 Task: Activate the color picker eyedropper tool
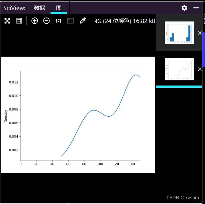(x=83, y=21)
